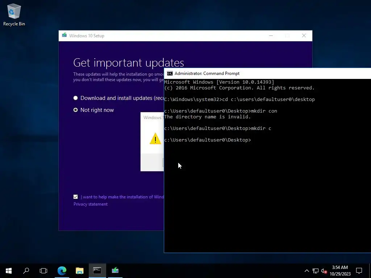
Task: Launch Microsoft Edge from the taskbar
Action: 62,271
